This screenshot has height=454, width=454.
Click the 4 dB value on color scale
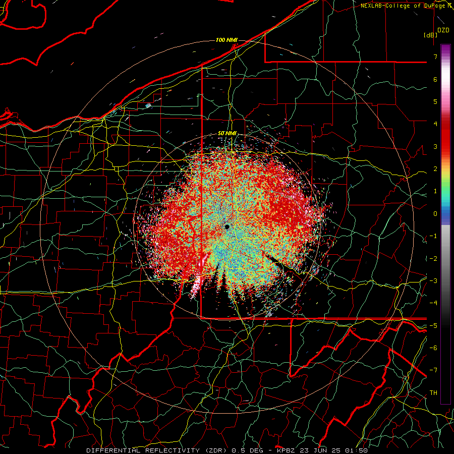pos(435,124)
